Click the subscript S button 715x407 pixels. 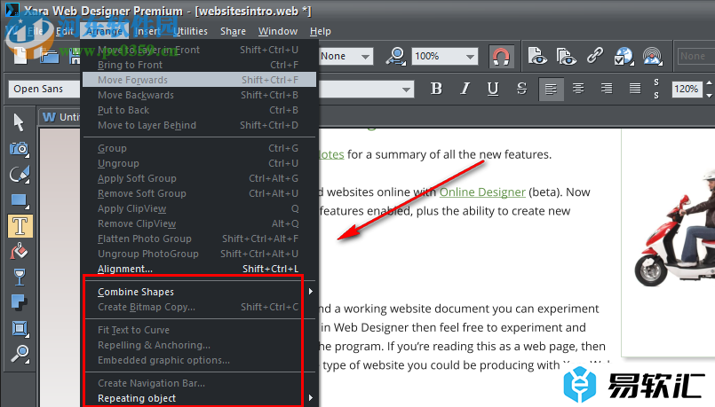[x=656, y=95]
